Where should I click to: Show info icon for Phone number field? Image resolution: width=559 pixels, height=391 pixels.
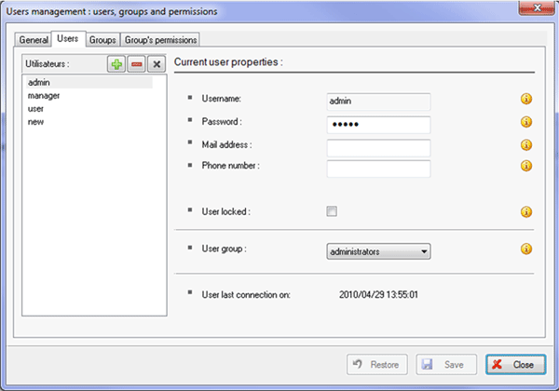[x=526, y=166]
